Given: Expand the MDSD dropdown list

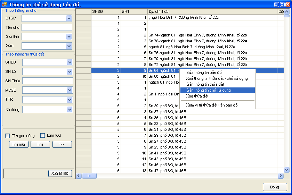Looking at the screenshot, I should [x=70, y=90].
